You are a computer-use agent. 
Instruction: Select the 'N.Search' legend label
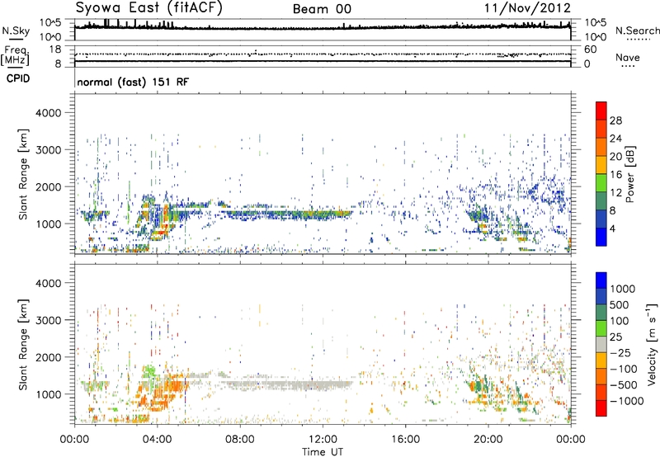click(x=637, y=31)
